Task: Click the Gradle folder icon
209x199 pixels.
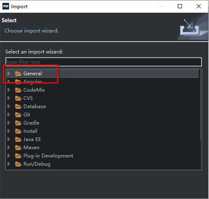Action: coord(18,123)
